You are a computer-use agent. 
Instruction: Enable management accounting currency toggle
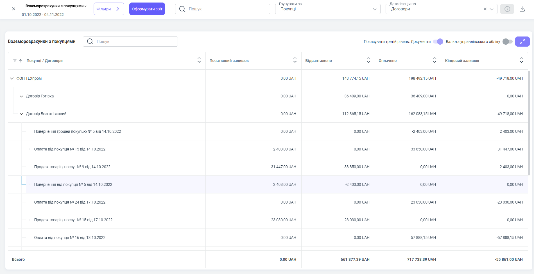pos(507,42)
